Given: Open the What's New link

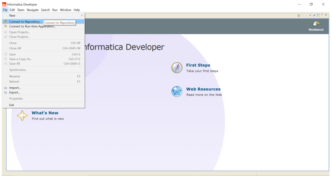Looking at the screenshot, I should click(45, 113).
